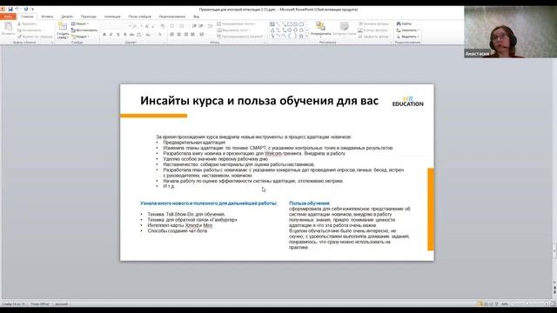The image size is (557, 313).
Task: Select the star shape in gallery
Action: (301, 36)
